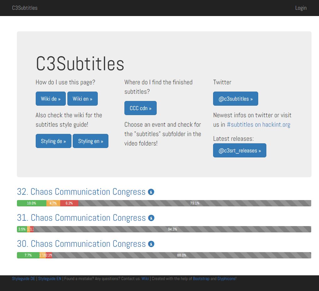The height and width of the screenshot is (291, 319).
Task: Click red 2.2% segment of 30C3 bar
Action: click(x=49, y=255)
